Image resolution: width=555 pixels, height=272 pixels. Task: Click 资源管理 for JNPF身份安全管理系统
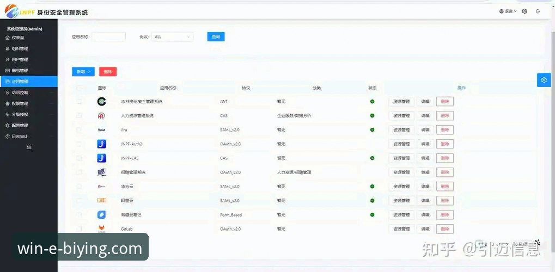tap(401, 102)
